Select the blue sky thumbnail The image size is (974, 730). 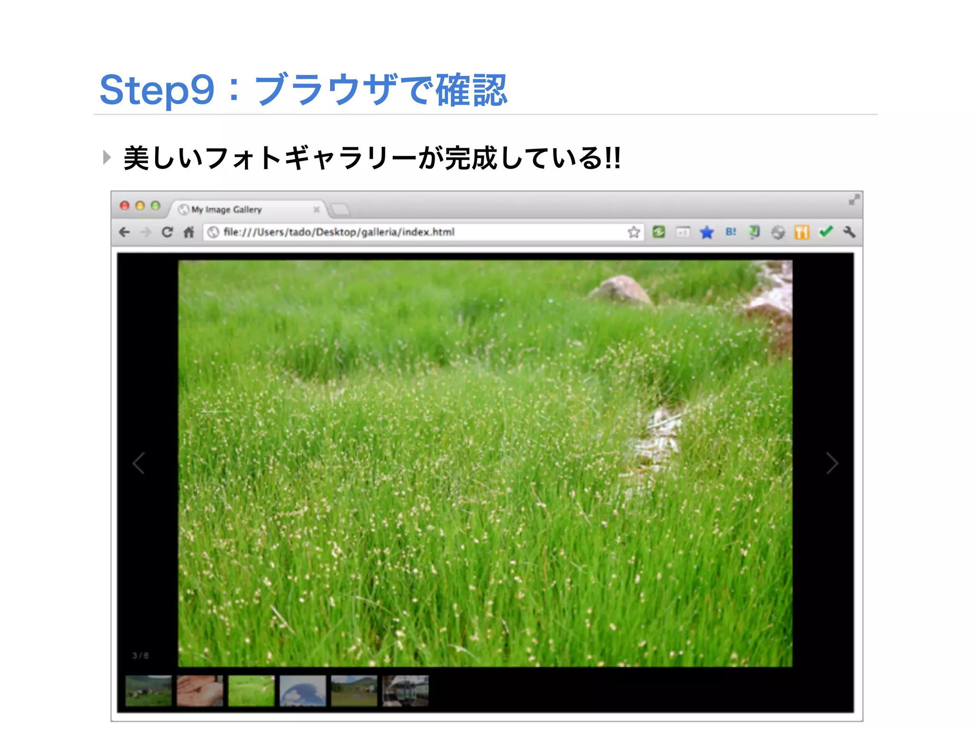[303, 691]
